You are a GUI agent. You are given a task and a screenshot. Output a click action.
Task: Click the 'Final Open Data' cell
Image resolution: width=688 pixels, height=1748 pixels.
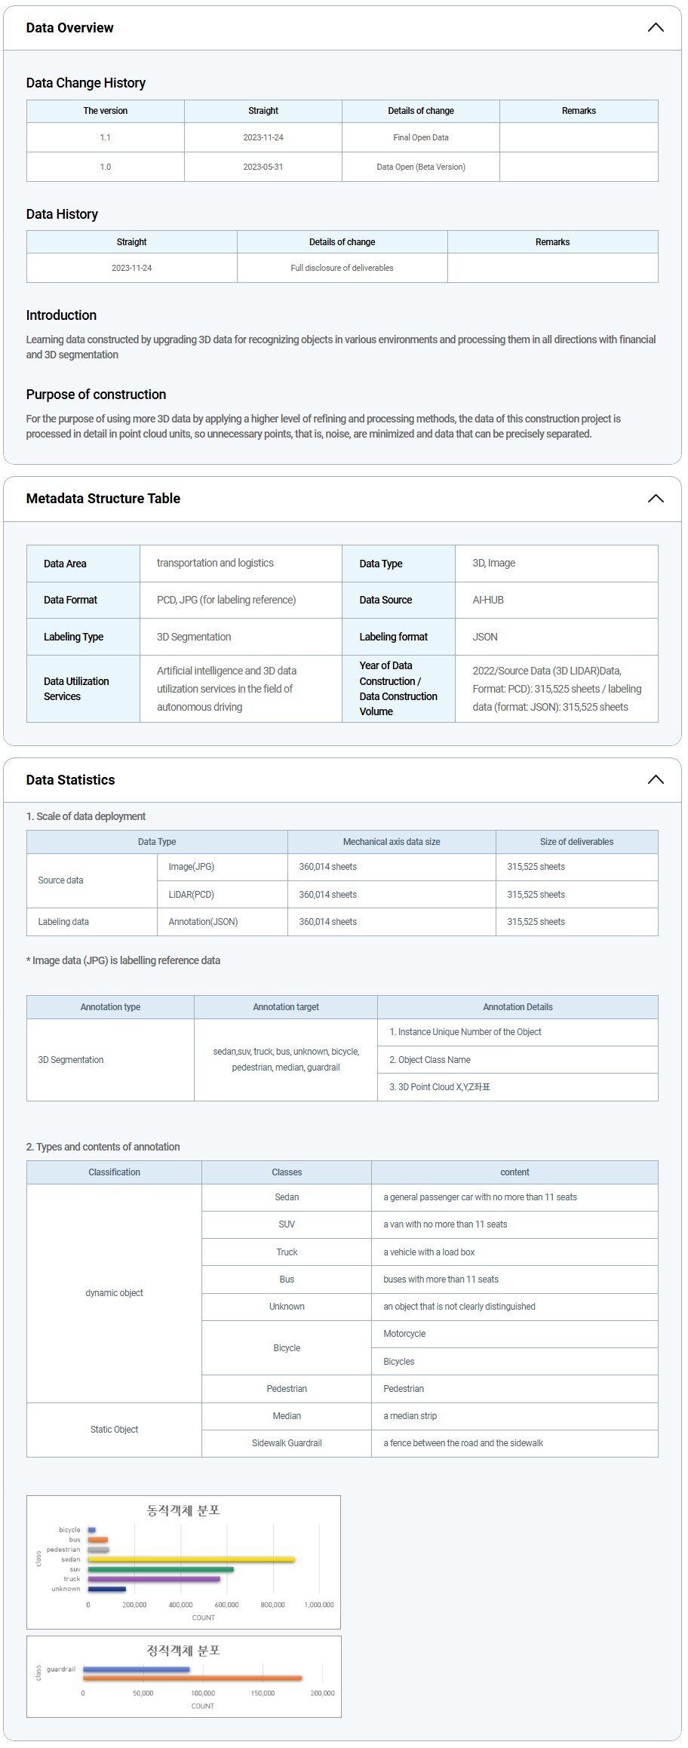[x=420, y=137]
